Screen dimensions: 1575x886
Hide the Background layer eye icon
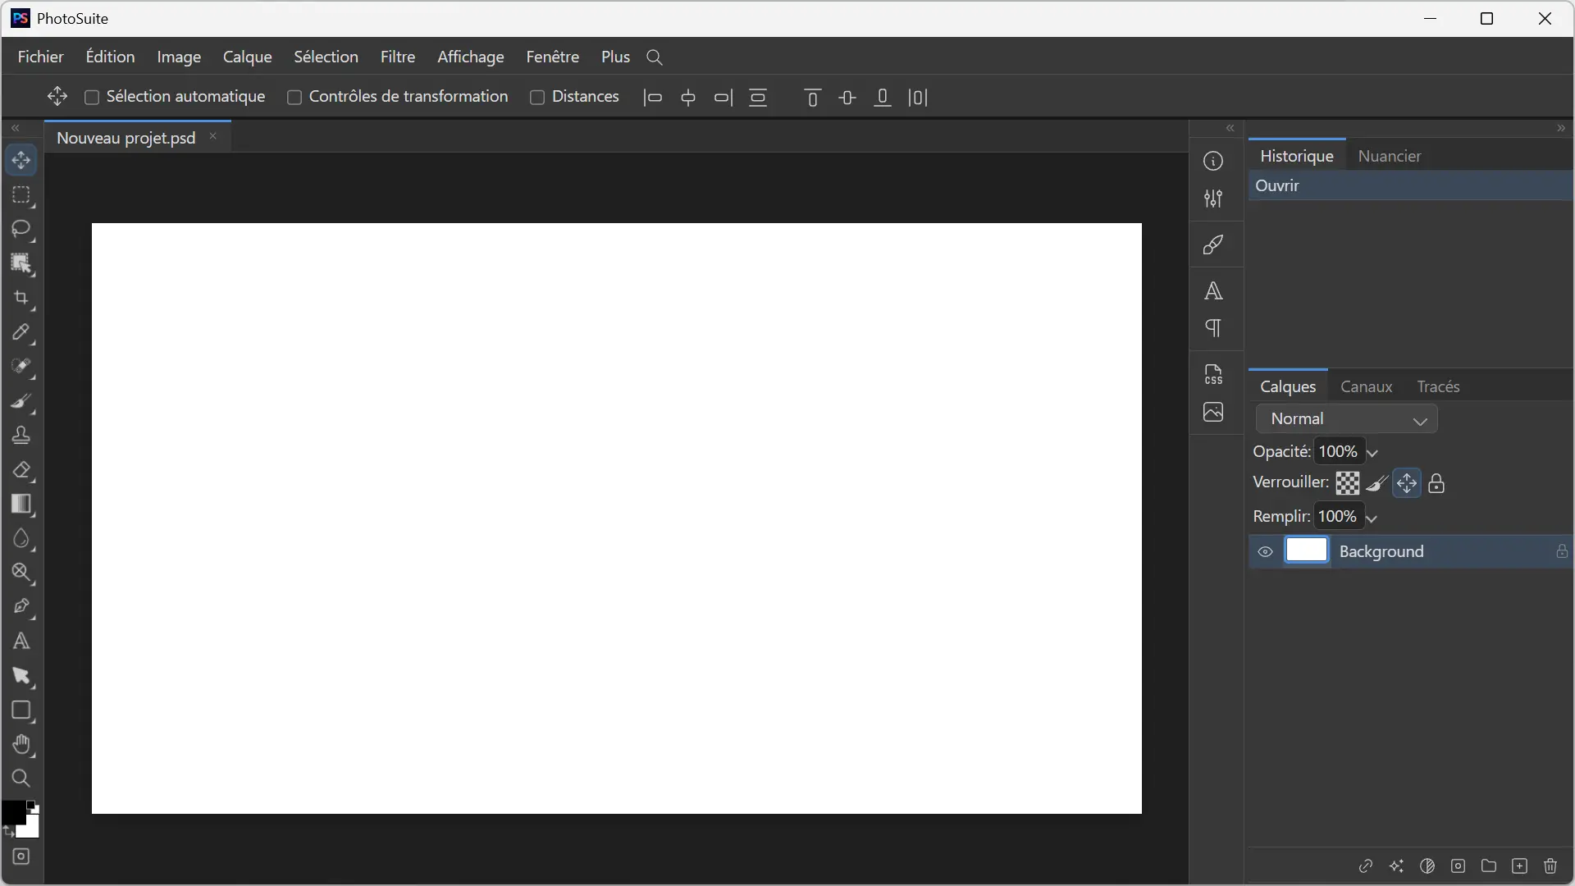pyautogui.click(x=1266, y=552)
